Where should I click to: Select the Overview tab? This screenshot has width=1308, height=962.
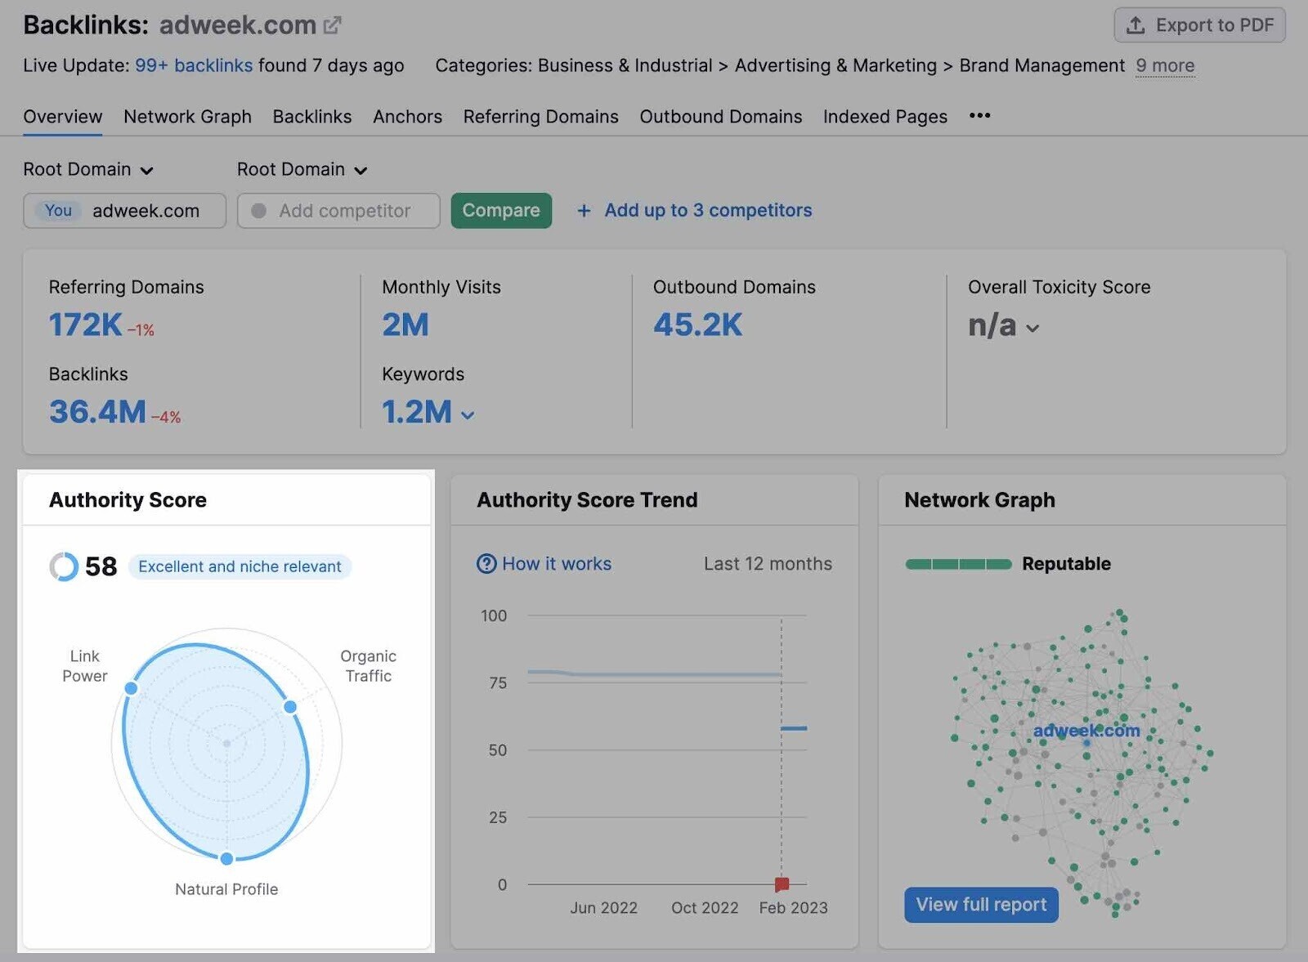(63, 117)
